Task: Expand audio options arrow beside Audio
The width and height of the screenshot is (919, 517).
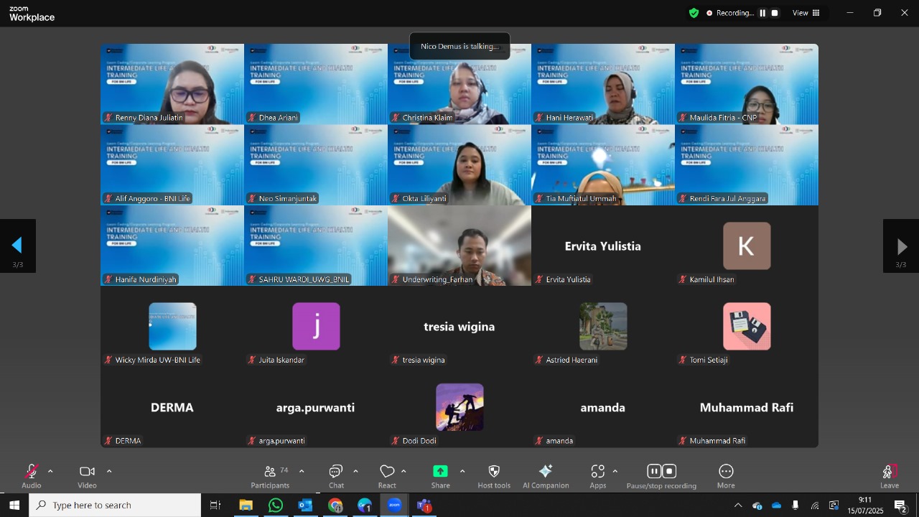Action: (50, 472)
